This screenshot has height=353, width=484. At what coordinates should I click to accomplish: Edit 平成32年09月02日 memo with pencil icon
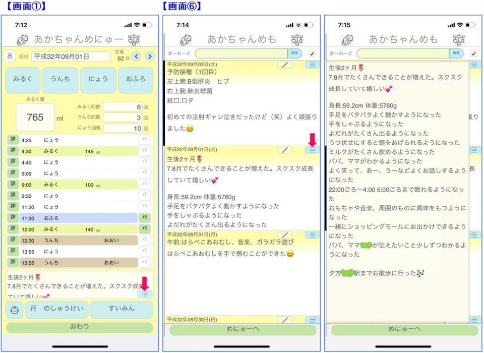[284, 65]
